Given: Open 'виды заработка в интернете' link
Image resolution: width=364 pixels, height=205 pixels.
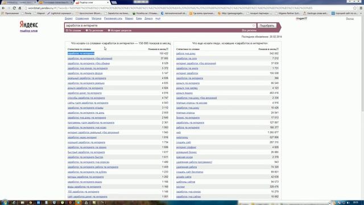Looking at the screenshot, I should click(x=84, y=187).
